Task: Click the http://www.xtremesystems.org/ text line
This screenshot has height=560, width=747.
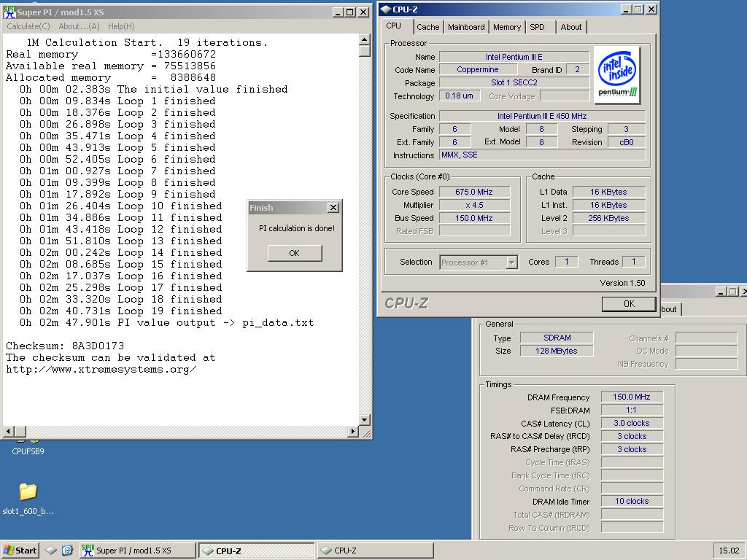Action: (x=101, y=370)
